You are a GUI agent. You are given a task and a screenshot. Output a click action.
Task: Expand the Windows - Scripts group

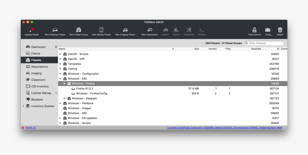pyautogui.click(x=60, y=123)
